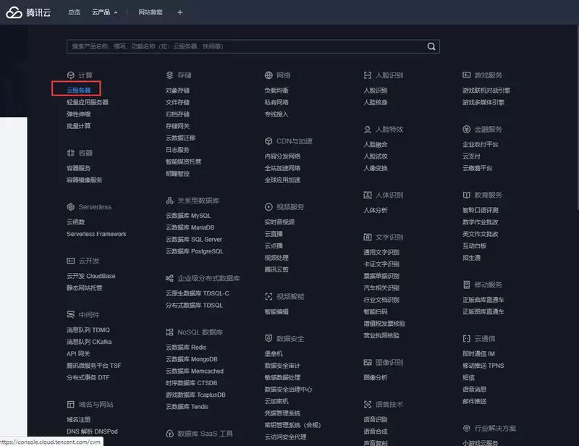
Task: Open the 网站备案 menu item
Action: coord(151,12)
